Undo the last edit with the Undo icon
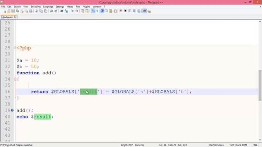 point(51,11)
